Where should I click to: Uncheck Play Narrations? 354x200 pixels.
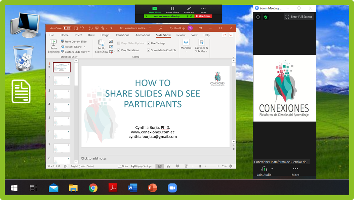tap(119, 50)
